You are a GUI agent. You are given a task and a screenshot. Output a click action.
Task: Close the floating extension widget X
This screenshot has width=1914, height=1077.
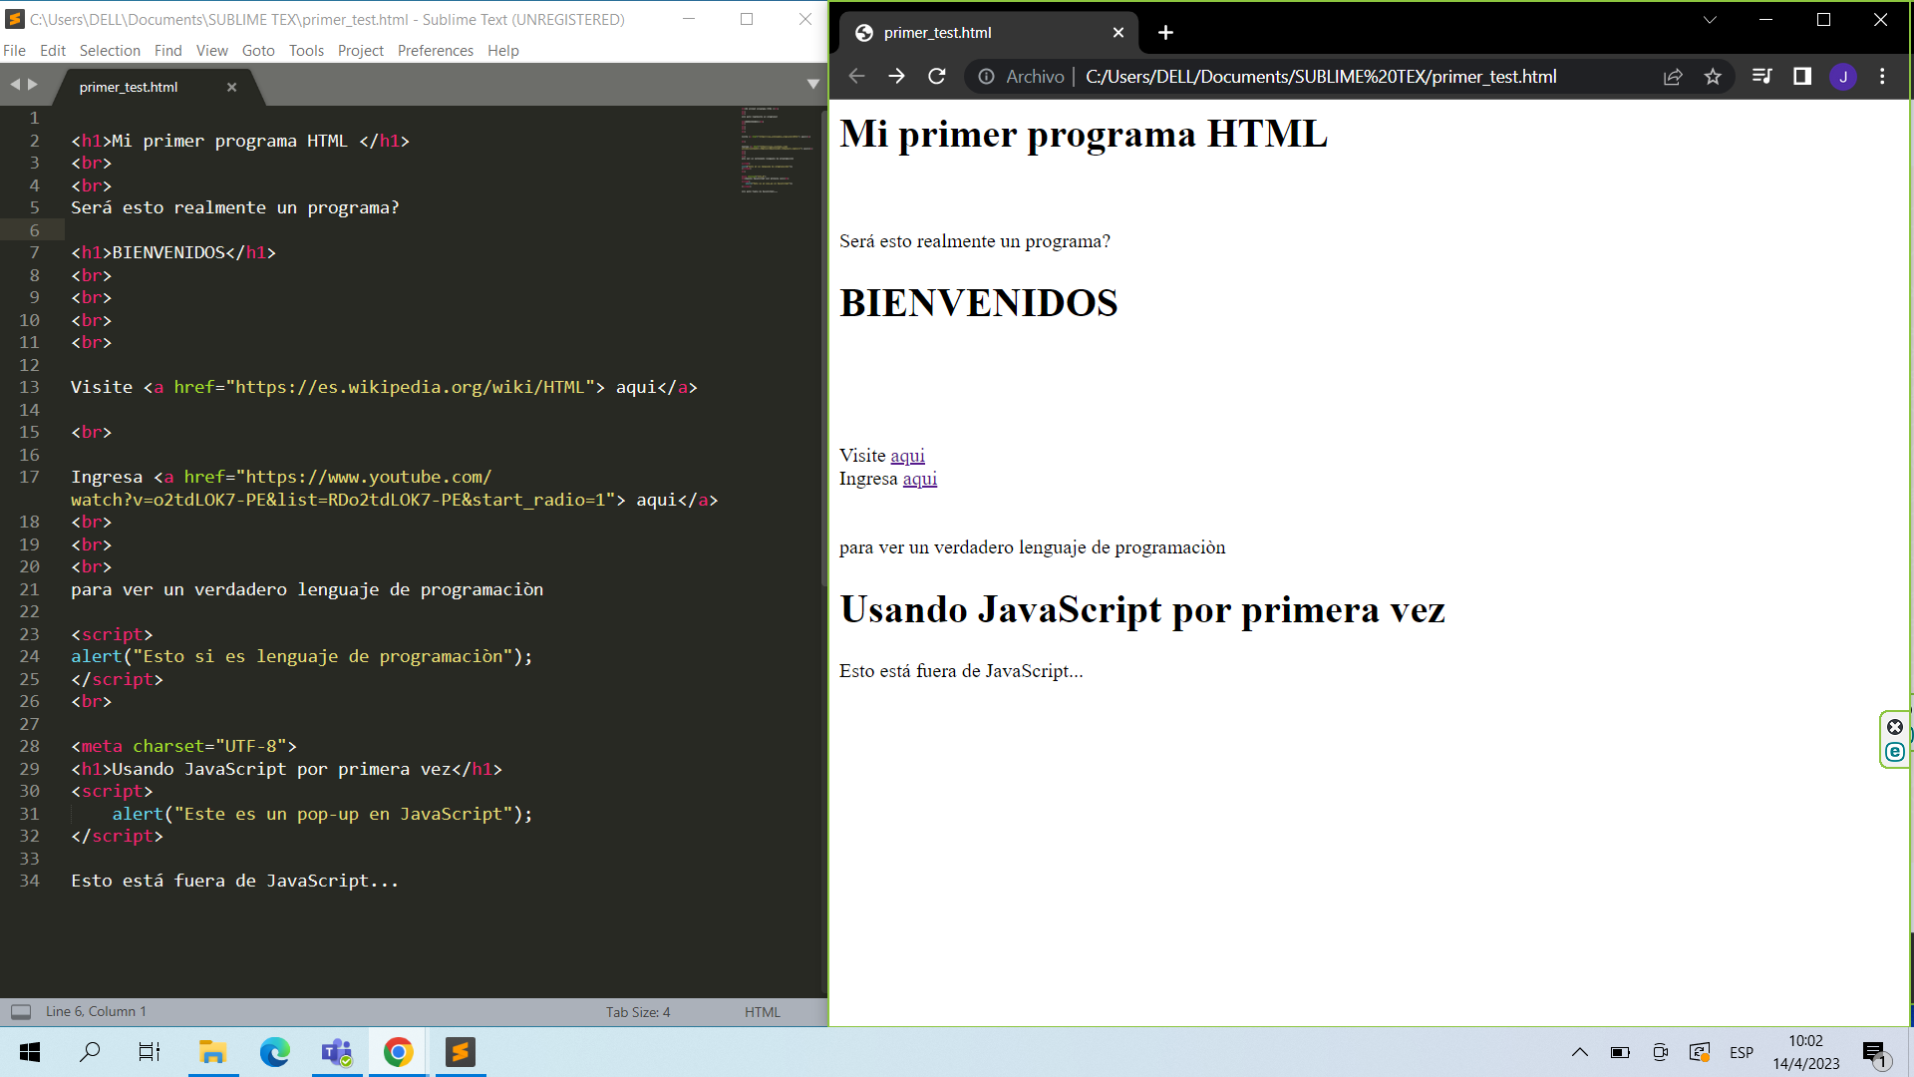[x=1895, y=727]
